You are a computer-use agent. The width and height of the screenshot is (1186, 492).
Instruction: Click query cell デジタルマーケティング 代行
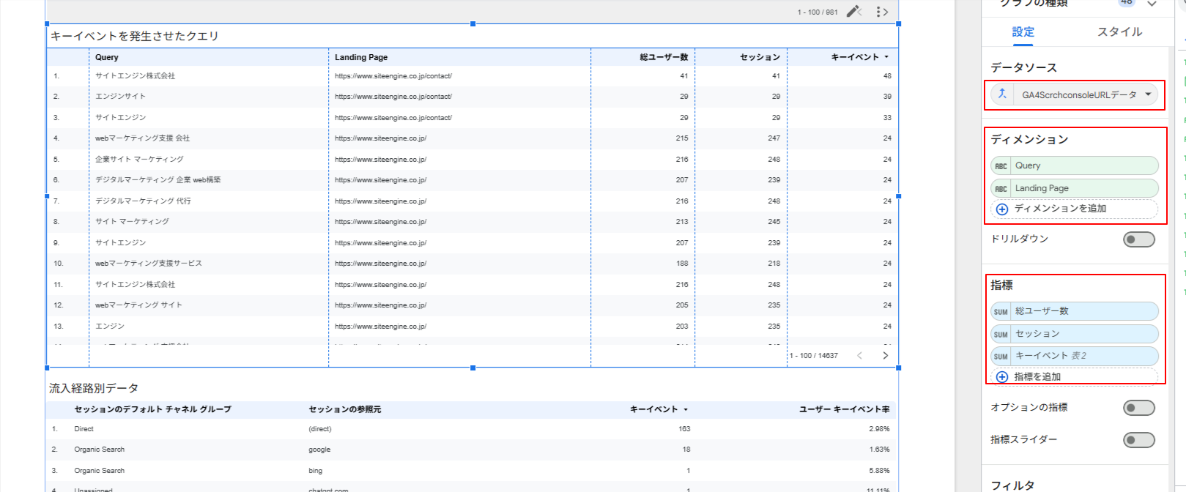[x=143, y=201]
